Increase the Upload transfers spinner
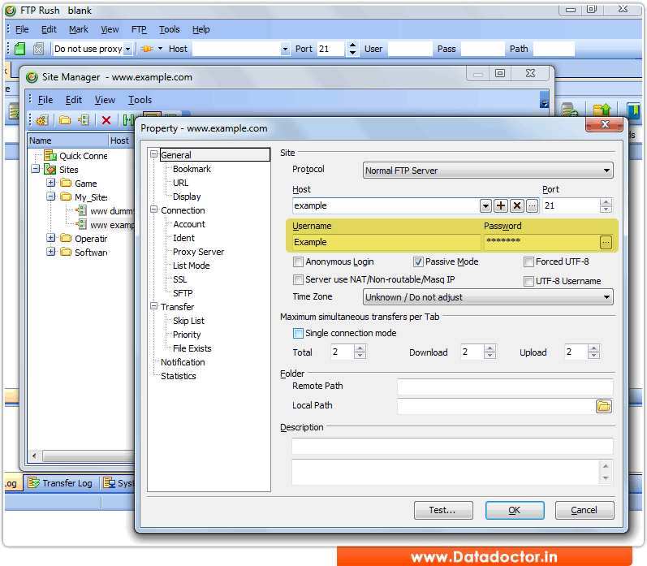647x566 pixels. (593, 349)
